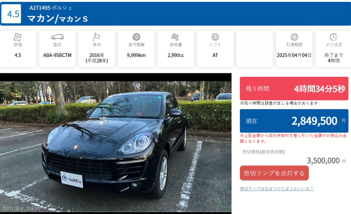The height and width of the screenshot is (214, 351).
Task: Click the 残り時間 countdown red panel
Action: tap(294, 89)
